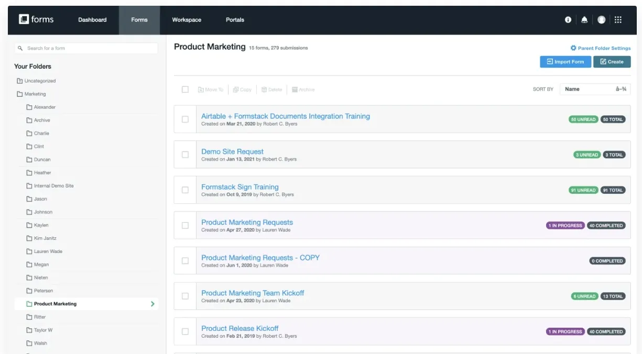The width and height of the screenshot is (642, 354).
Task: Check the Demo Site Request form
Action: coord(185,154)
